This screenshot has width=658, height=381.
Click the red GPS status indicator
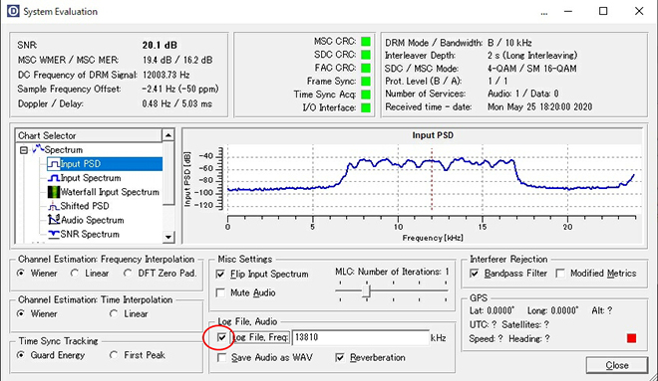[x=631, y=338]
